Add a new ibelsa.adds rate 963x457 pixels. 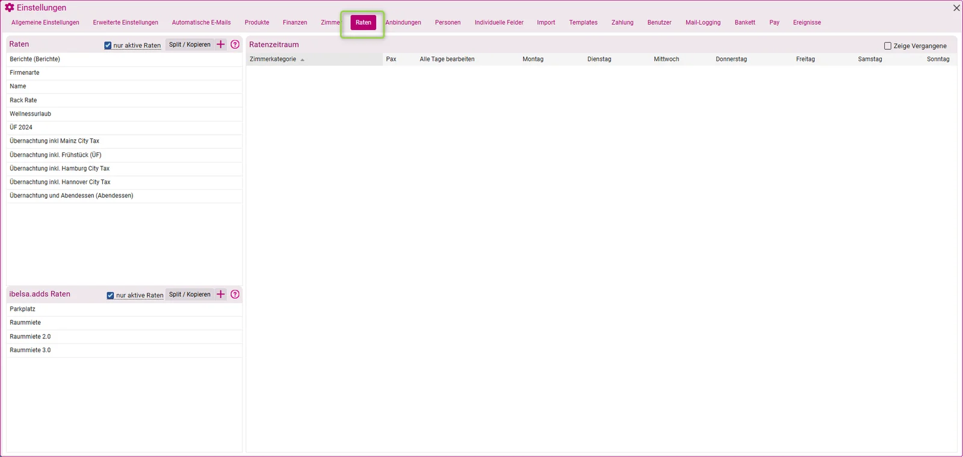[x=221, y=294]
